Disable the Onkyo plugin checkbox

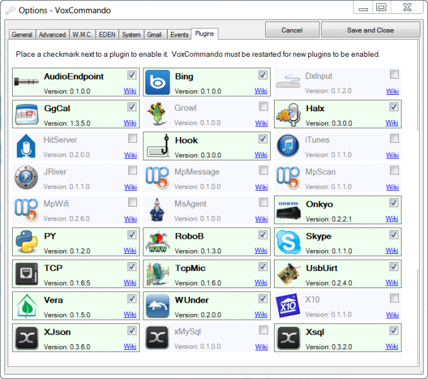[x=394, y=203]
